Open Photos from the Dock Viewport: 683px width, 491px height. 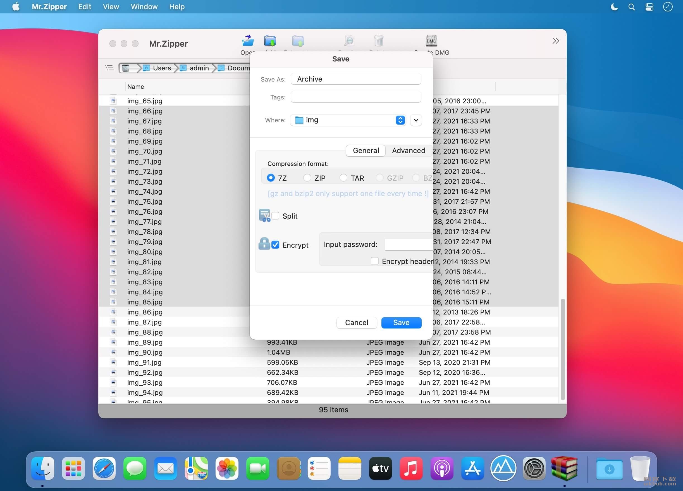(227, 468)
